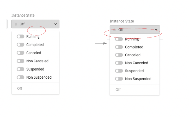Turn on Canceled in the left list
This screenshot has height=117, width=189.
pyautogui.click(x=20, y=53)
